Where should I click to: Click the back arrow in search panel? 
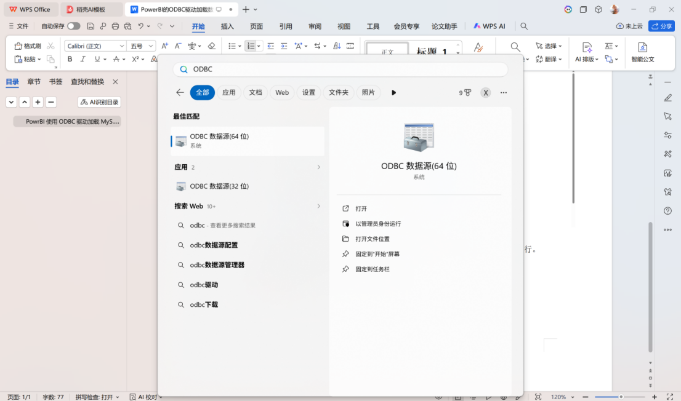tap(180, 92)
